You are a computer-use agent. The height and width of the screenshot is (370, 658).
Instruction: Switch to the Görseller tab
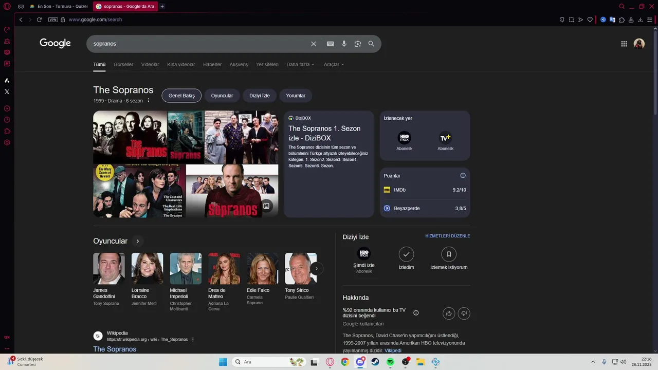123,65
